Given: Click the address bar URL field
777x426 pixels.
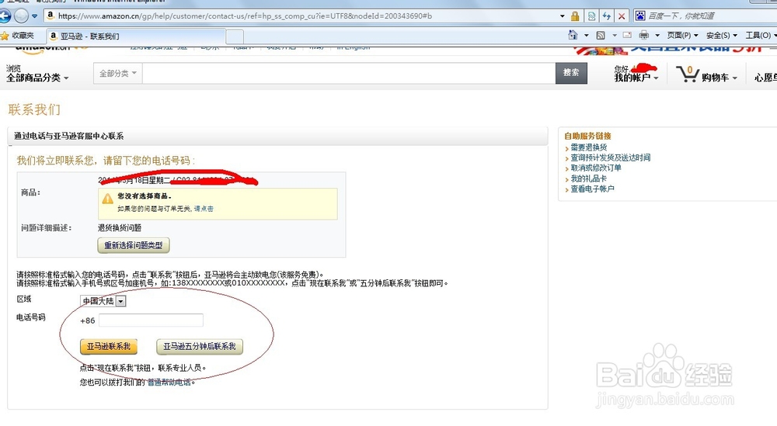Looking at the screenshot, I should [x=302, y=16].
